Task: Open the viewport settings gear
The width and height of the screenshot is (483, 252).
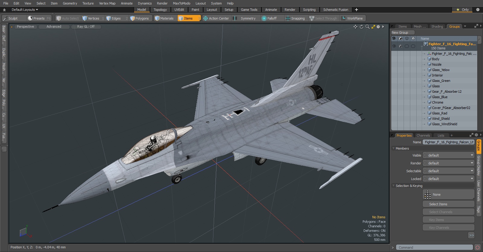Action: click(x=378, y=27)
